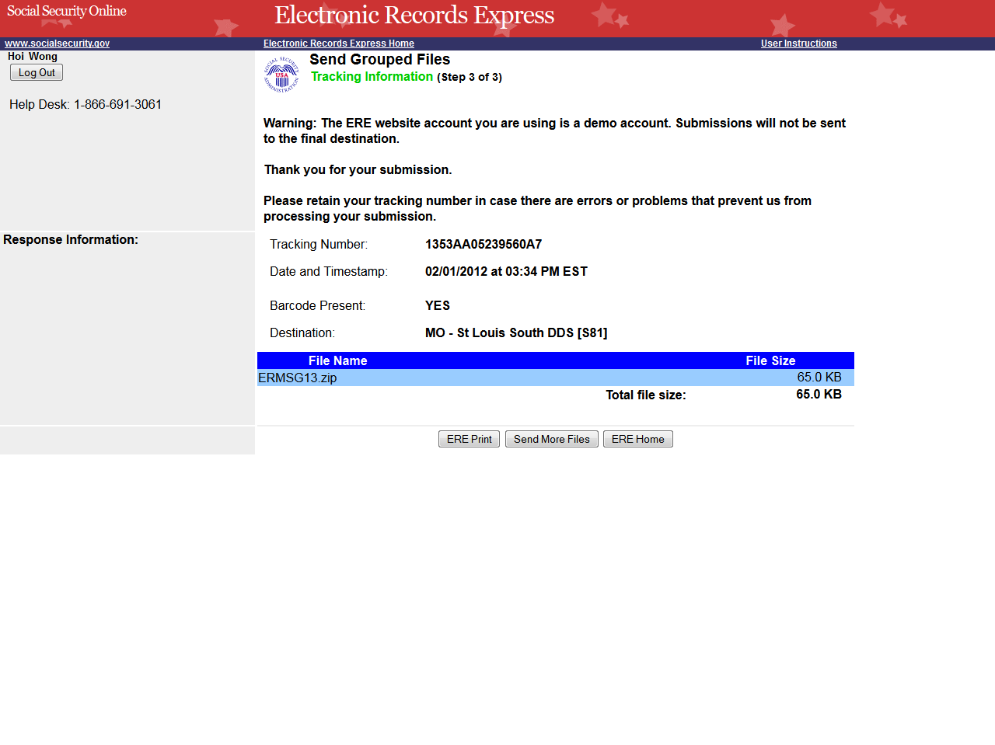Viewport: 995px width, 745px height.
Task: Click the user name Hoi Wong
Action: 33,56
